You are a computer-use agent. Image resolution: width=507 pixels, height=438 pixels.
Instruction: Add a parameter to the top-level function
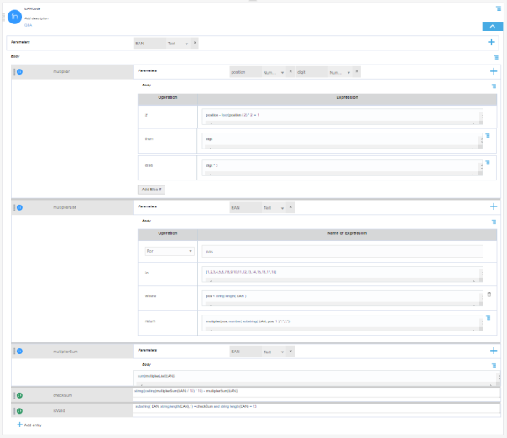(x=491, y=42)
